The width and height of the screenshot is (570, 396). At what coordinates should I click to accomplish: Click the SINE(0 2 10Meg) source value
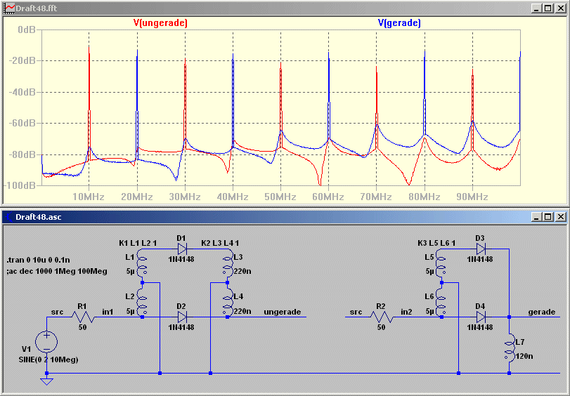coord(48,359)
